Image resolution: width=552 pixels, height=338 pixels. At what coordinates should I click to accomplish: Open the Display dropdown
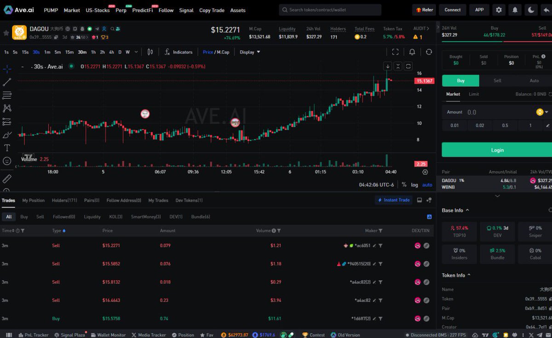(x=250, y=52)
